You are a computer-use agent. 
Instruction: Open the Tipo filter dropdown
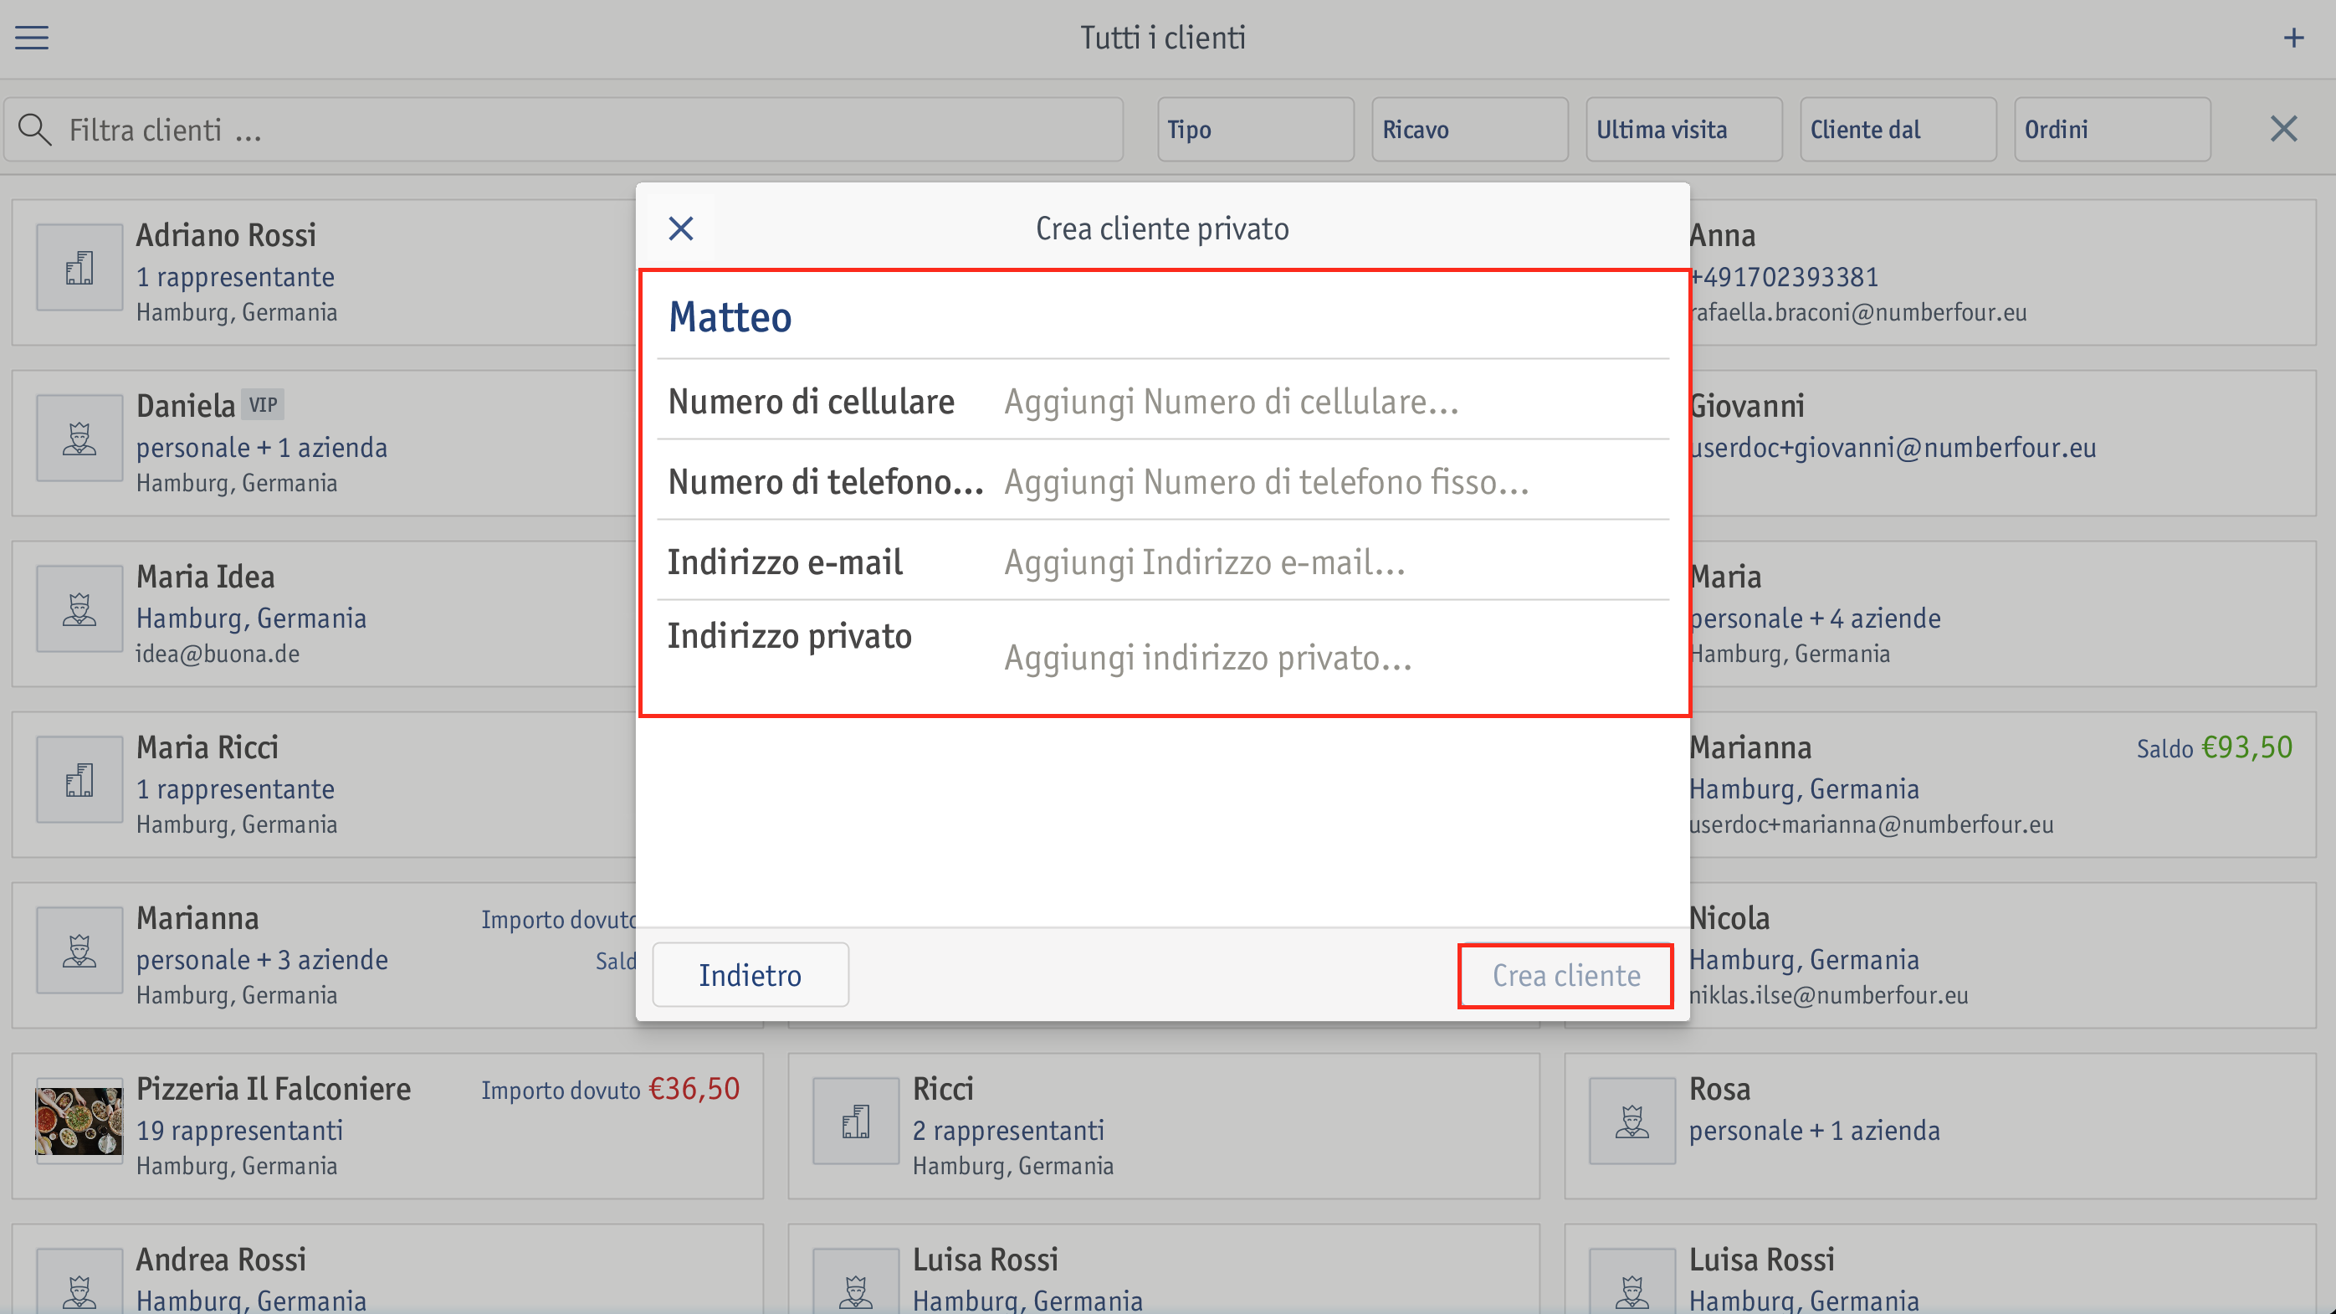click(x=1255, y=130)
